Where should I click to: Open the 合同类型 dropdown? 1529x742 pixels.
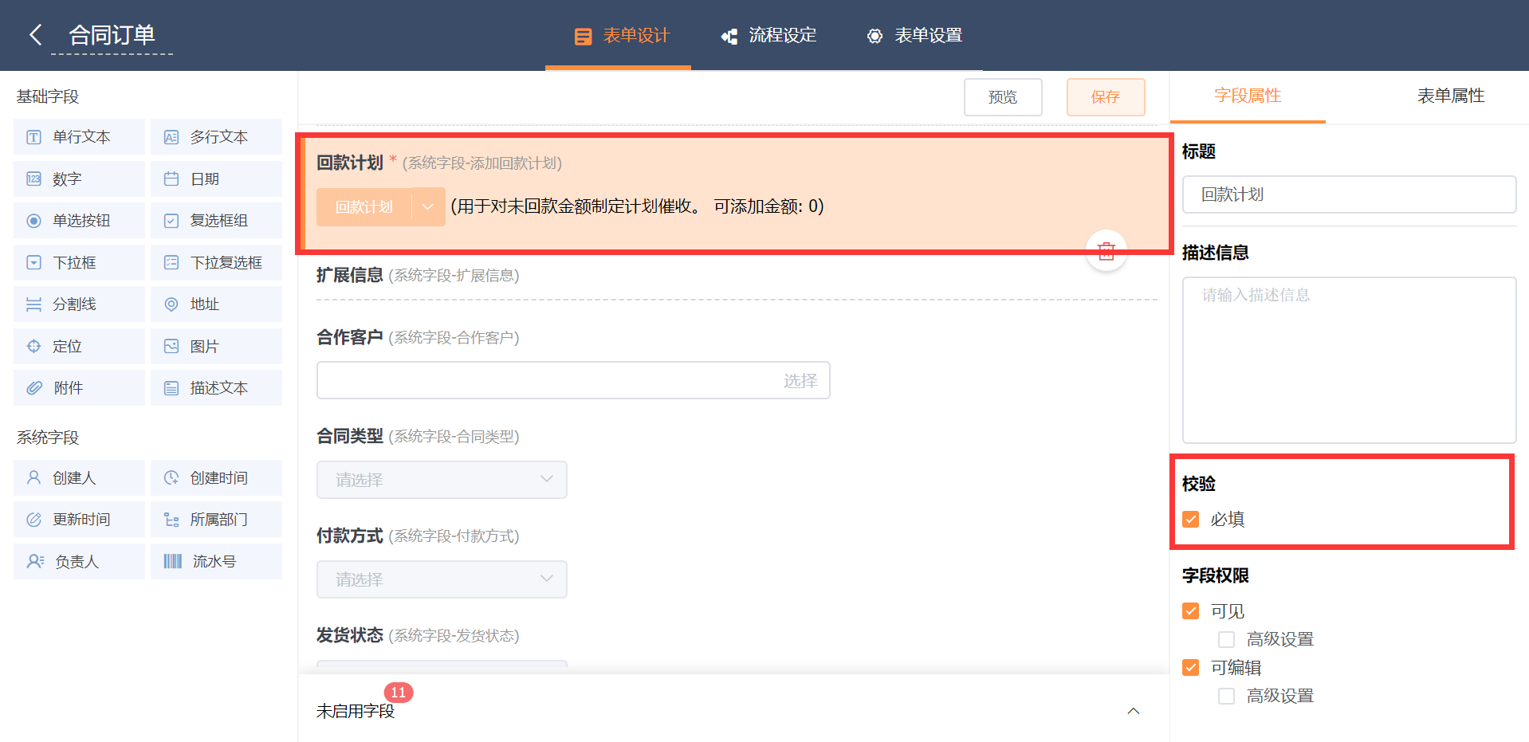coord(442,480)
